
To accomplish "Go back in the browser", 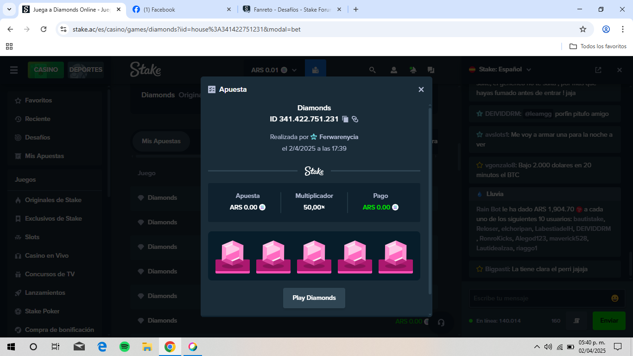I will (10, 29).
